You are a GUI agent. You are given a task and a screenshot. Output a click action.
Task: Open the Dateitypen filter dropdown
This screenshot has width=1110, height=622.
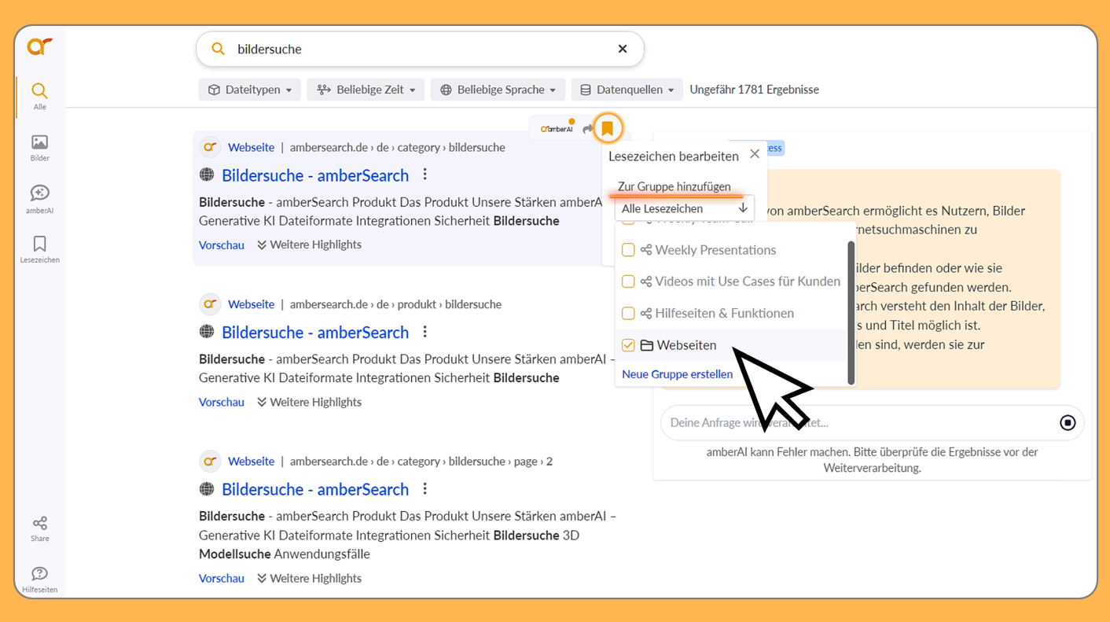250,90
